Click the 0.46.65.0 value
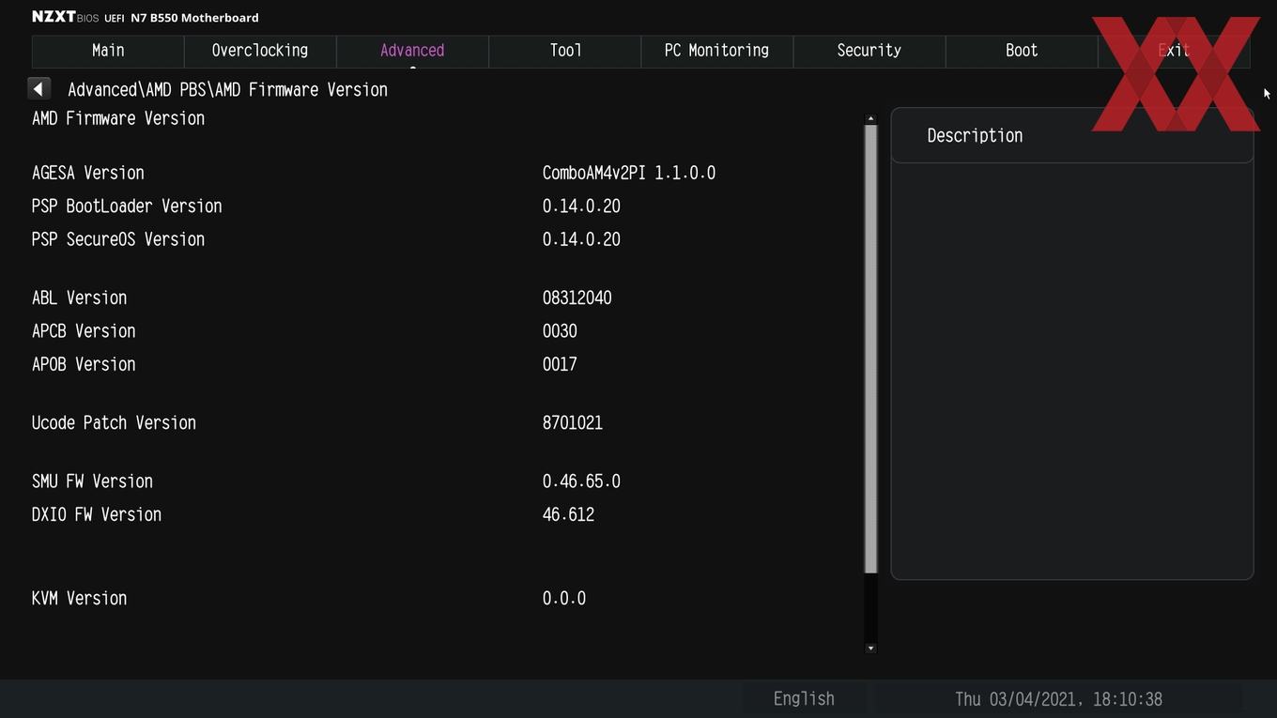1277x718 pixels. coord(581,481)
